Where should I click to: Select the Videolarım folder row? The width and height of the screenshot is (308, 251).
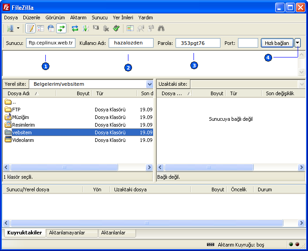tap(78, 140)
